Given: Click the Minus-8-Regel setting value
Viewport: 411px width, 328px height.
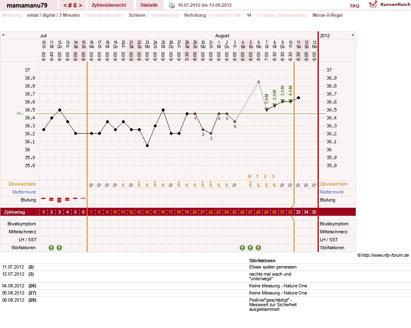Looking at the screenshot, I should pyautogui.click(x=327, y=15).
